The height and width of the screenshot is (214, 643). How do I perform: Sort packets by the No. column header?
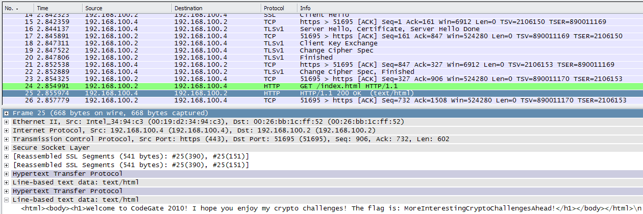pyautogui.click(x=15, y=8)
